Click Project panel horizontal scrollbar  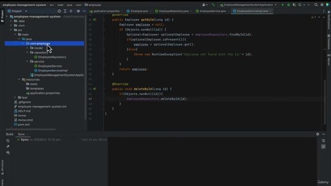pos(31,129)
